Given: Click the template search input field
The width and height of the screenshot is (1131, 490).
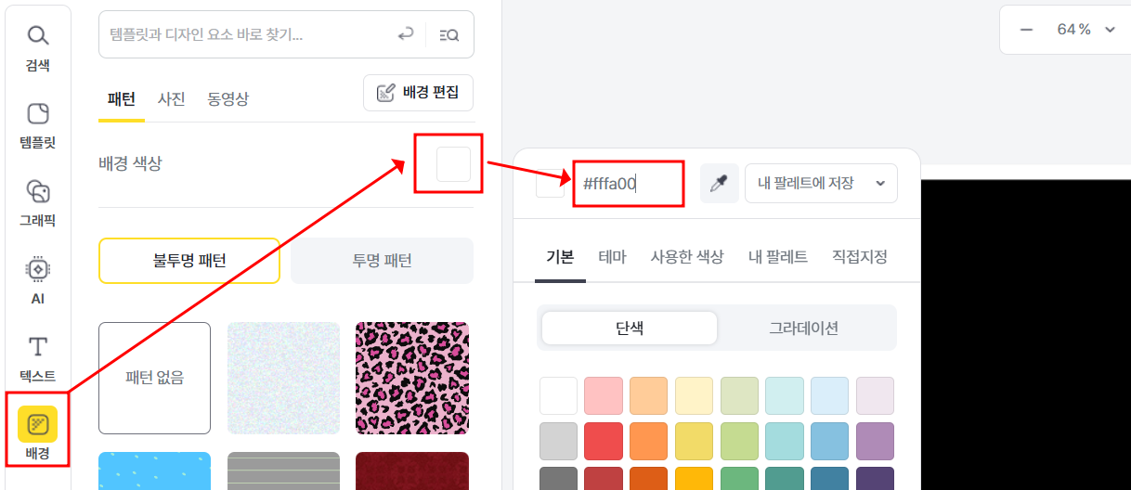Looking at the screenshot, I should [x=249, y=34].
